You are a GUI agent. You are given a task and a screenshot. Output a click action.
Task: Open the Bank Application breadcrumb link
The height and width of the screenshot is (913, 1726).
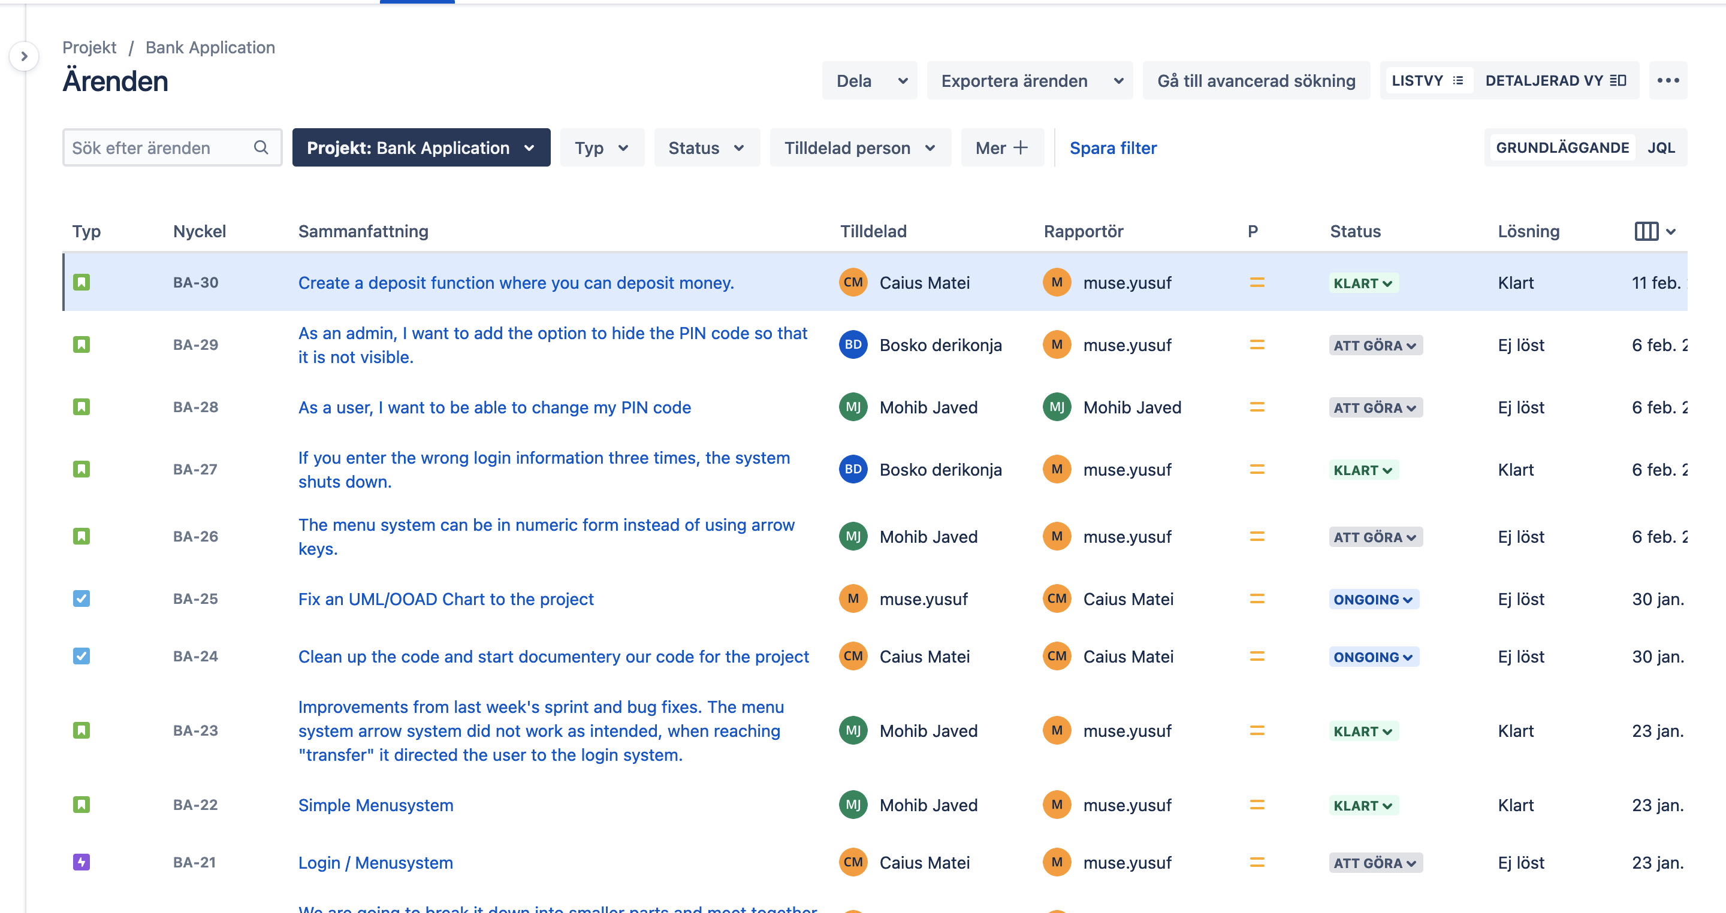(210, 47)
